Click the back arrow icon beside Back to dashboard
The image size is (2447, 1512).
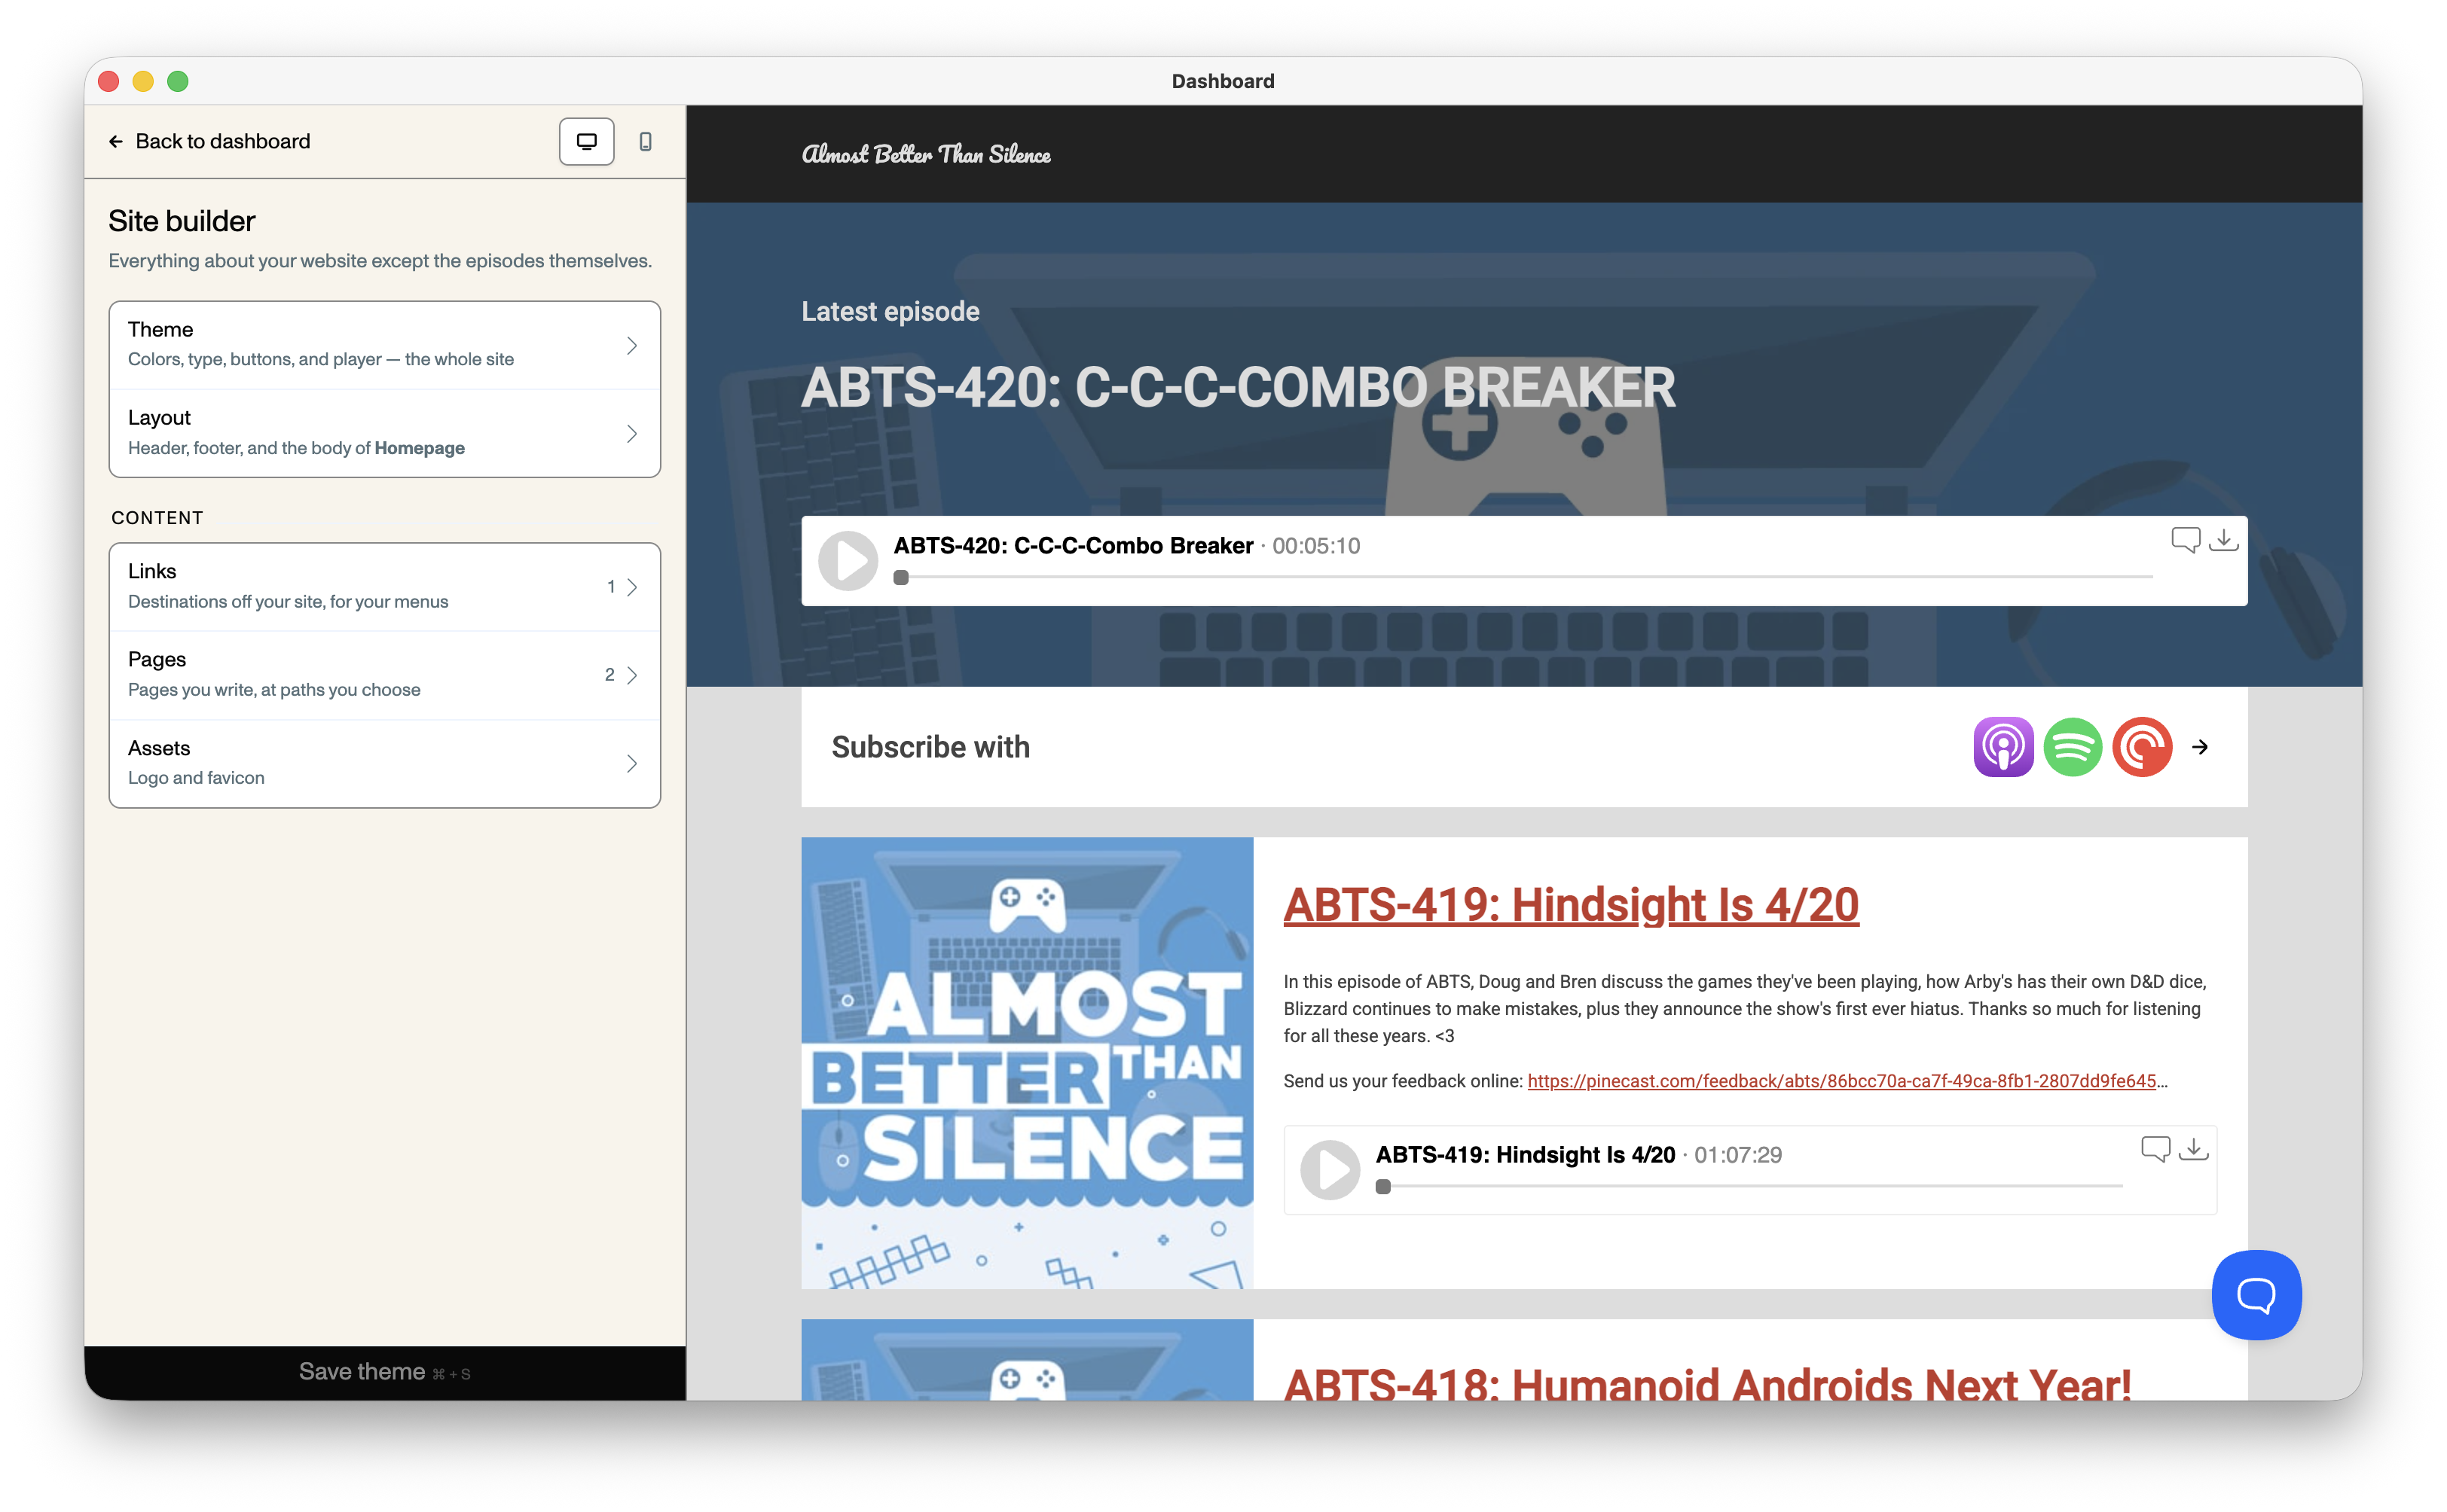point(116,141)
